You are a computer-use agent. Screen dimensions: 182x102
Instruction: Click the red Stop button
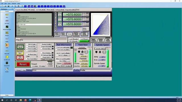[x=20, y=58]
